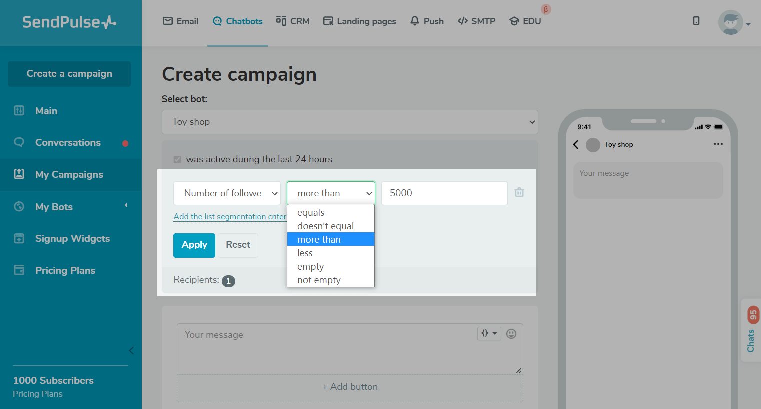This screenshot has width=761, height=409.
Task: Click the Reset button
Action: [x=238, y=245]
